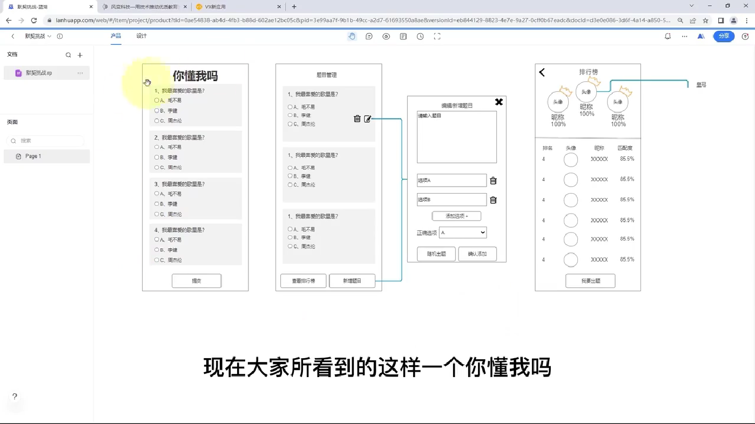Click the preview eye icon in toolbar
This screenshot has height=424, width=755.
[x=386, y=36]
